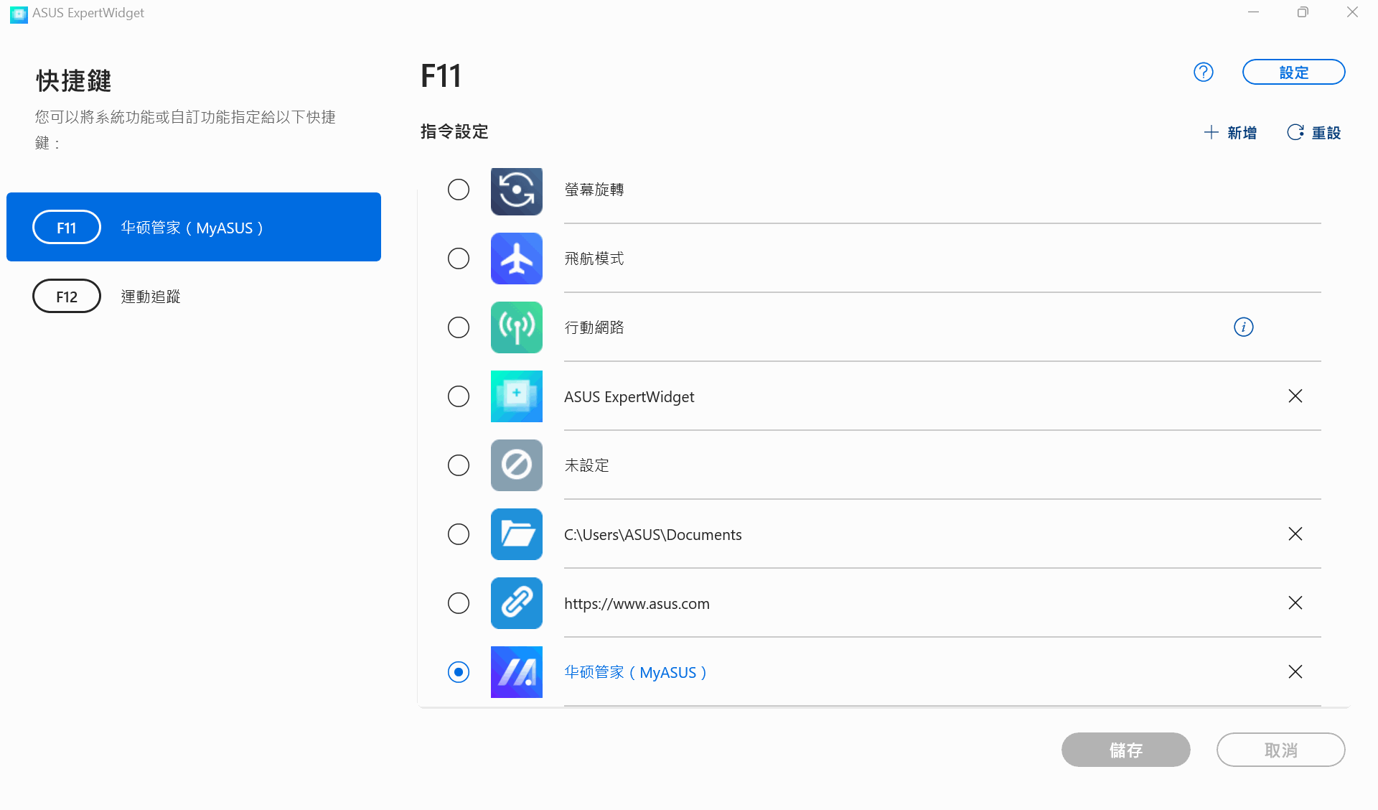
Task: Click the 設定 button
Action: click(1293, 72)
